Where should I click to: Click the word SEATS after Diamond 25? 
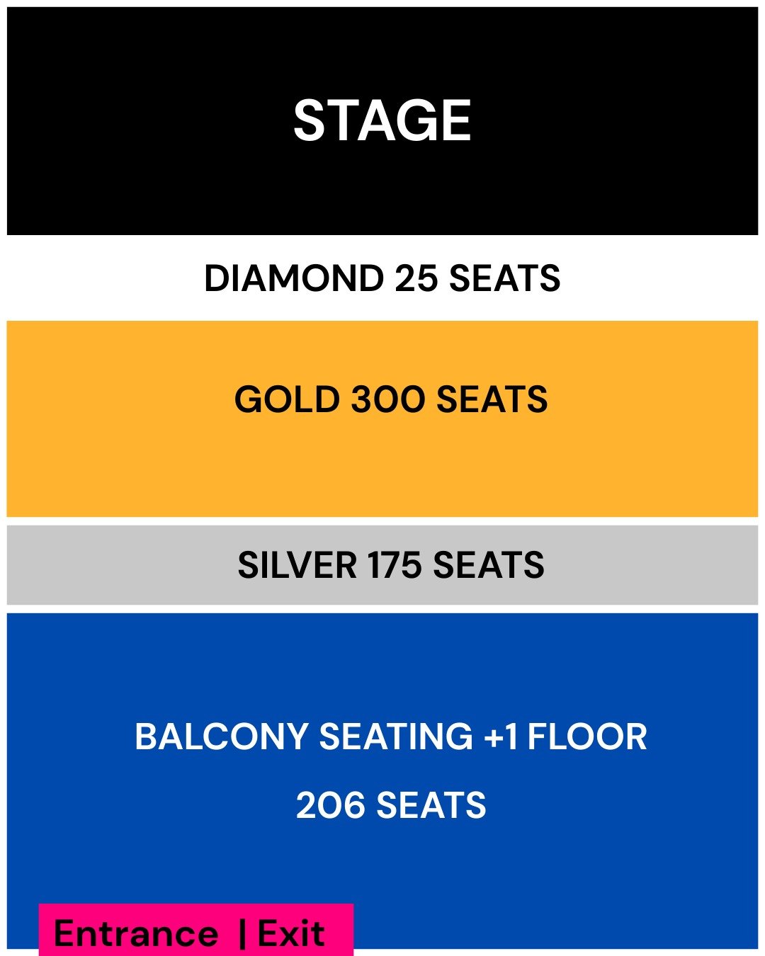[504, 278]
